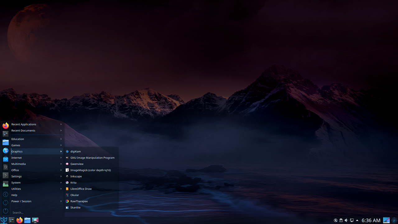Open the note document favorite icon
This screenshot has width=398, height=224.
[x=5, y=167]
